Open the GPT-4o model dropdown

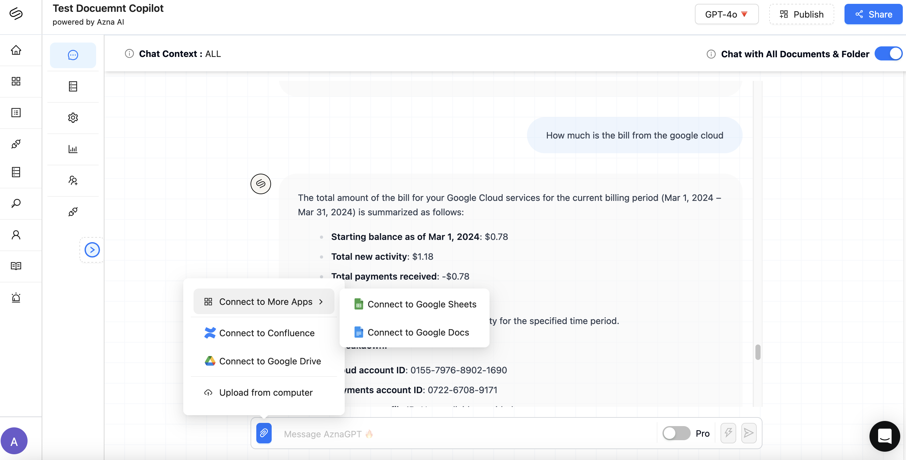(726, 14)
